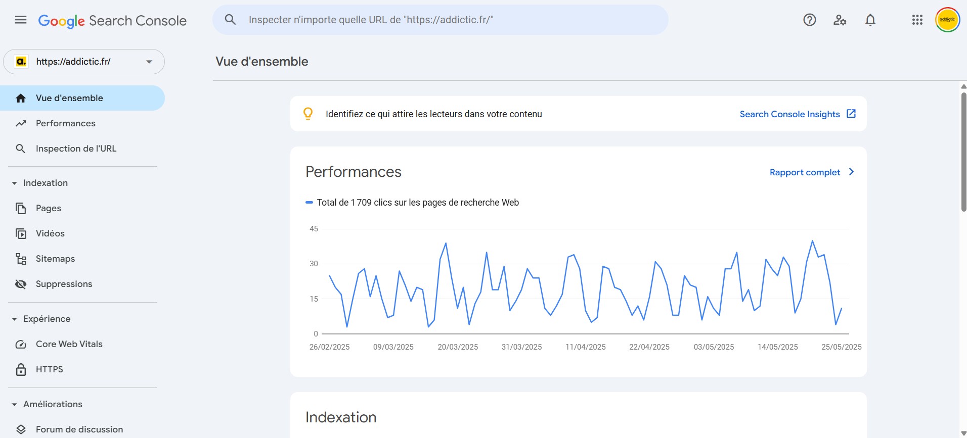The height and width of the screenshot is (438, 967).
Task: Select Vue d'ensemble in the sidebar
Action: 82,98
